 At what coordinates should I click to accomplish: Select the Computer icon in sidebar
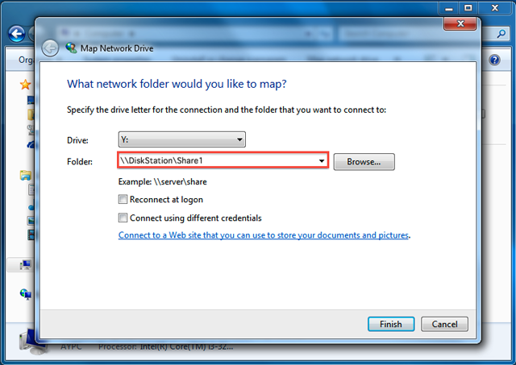coord(25,264)
